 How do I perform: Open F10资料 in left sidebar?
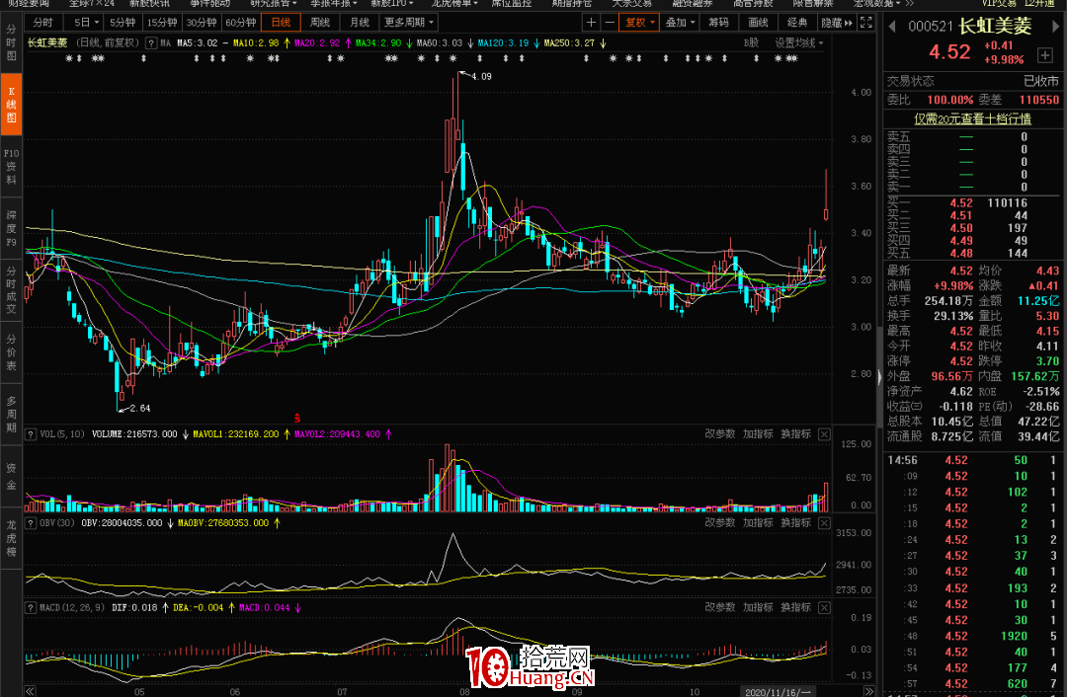11,166
